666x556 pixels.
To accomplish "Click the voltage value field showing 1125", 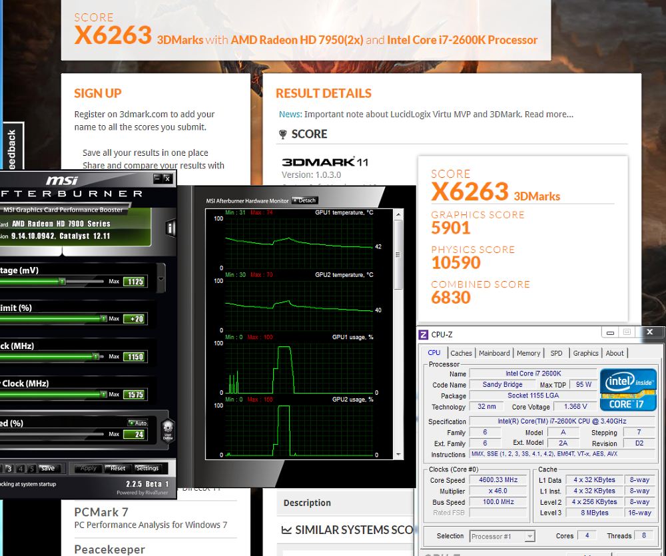I will tap(135, 282).
